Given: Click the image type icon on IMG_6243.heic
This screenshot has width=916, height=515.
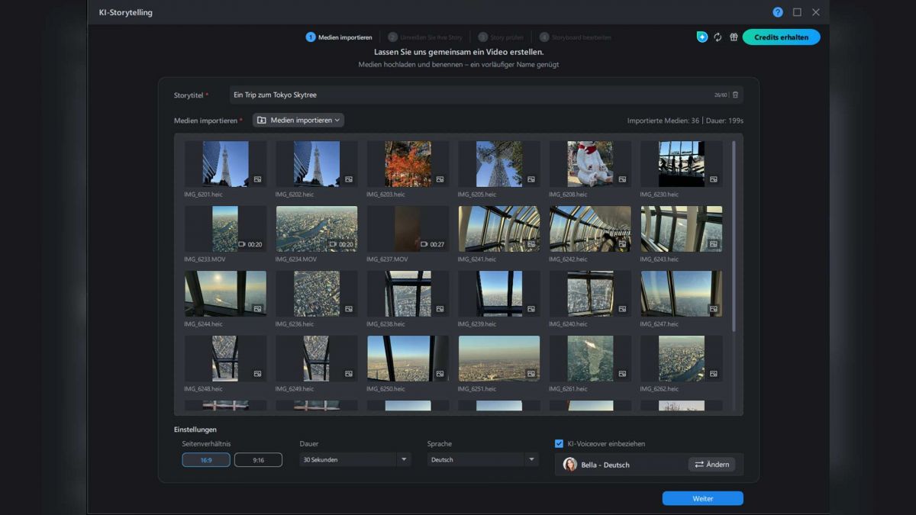Looking at the screenshot, I should point(714,244).
